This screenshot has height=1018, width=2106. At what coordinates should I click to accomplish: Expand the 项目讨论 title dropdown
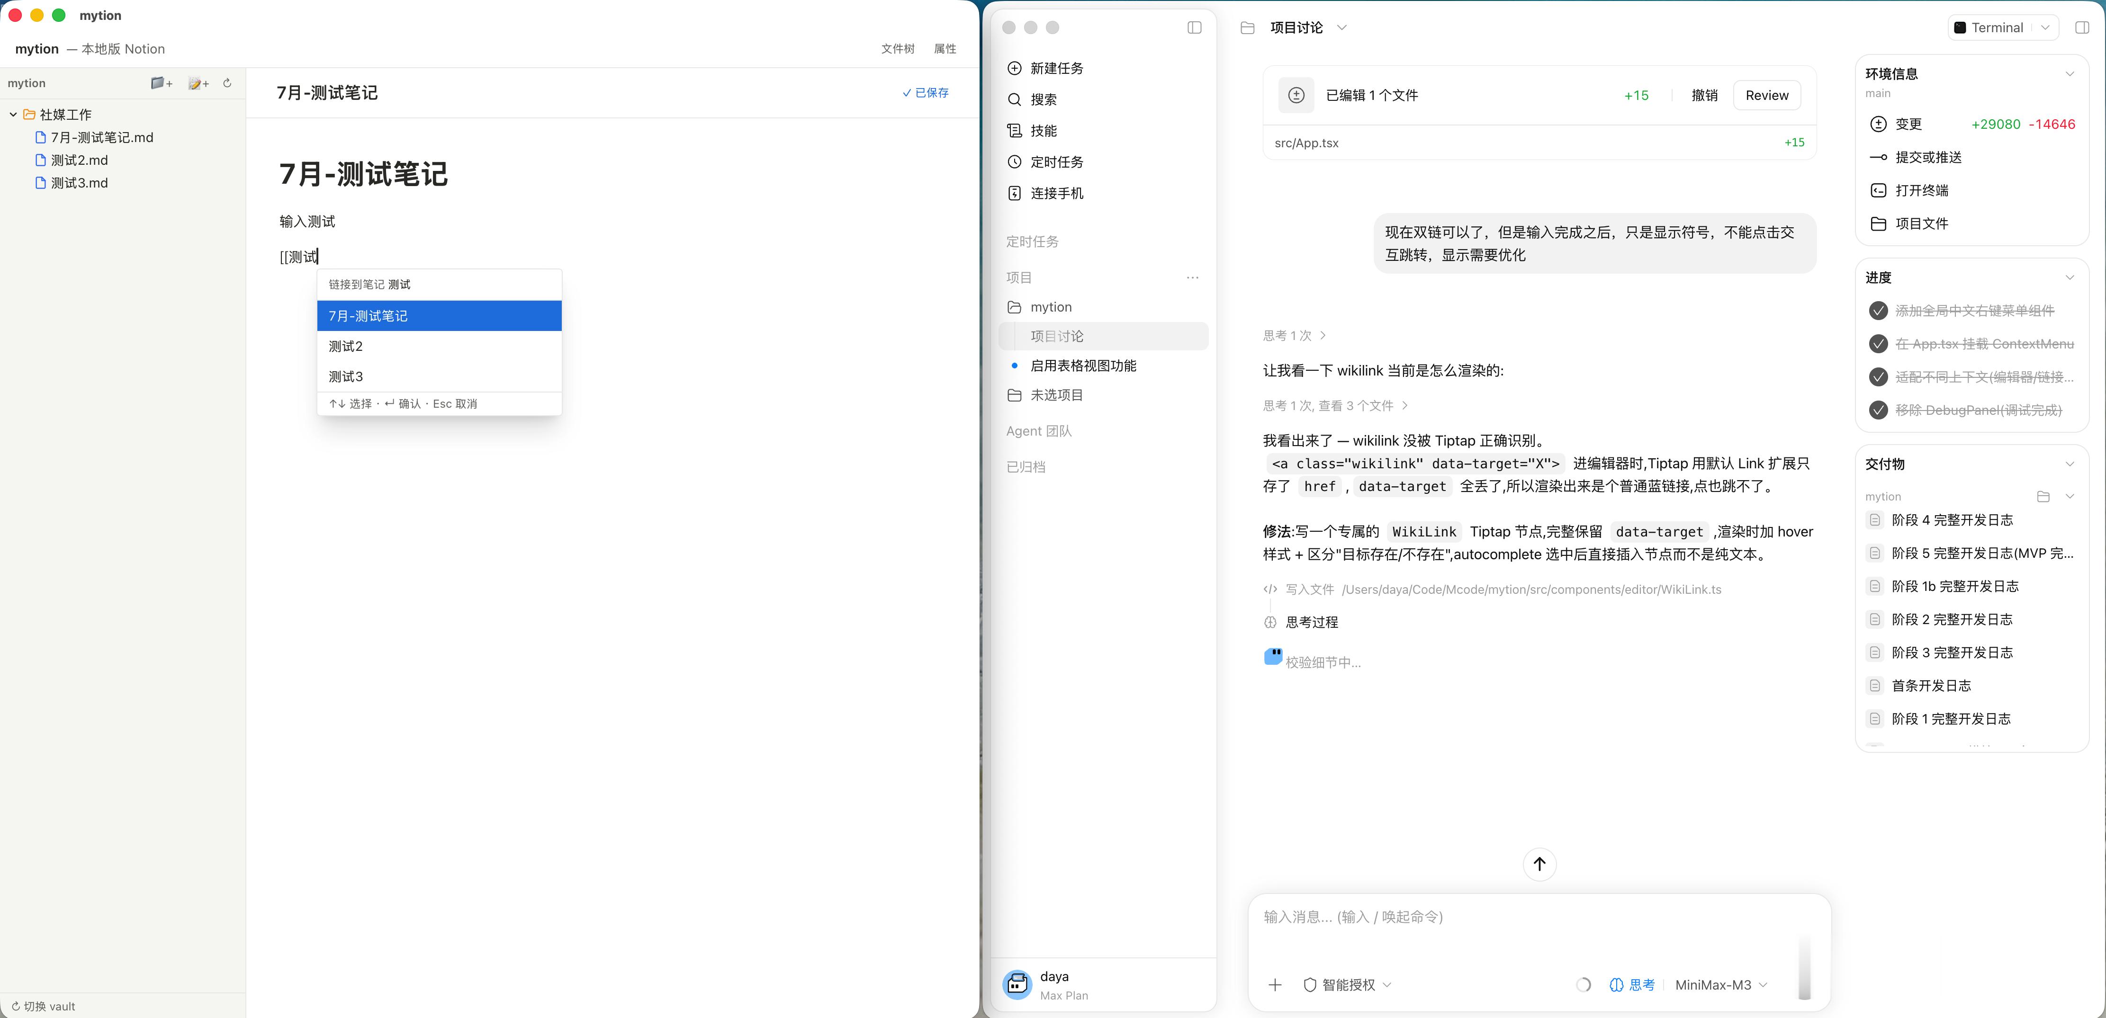point(1341,28)
